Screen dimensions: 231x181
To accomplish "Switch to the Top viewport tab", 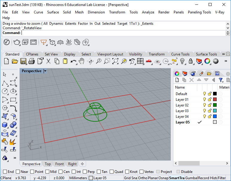I will point(48,164).
